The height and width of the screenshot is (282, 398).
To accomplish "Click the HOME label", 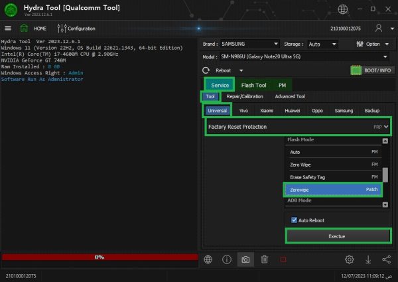I will (x=40, y=29).
